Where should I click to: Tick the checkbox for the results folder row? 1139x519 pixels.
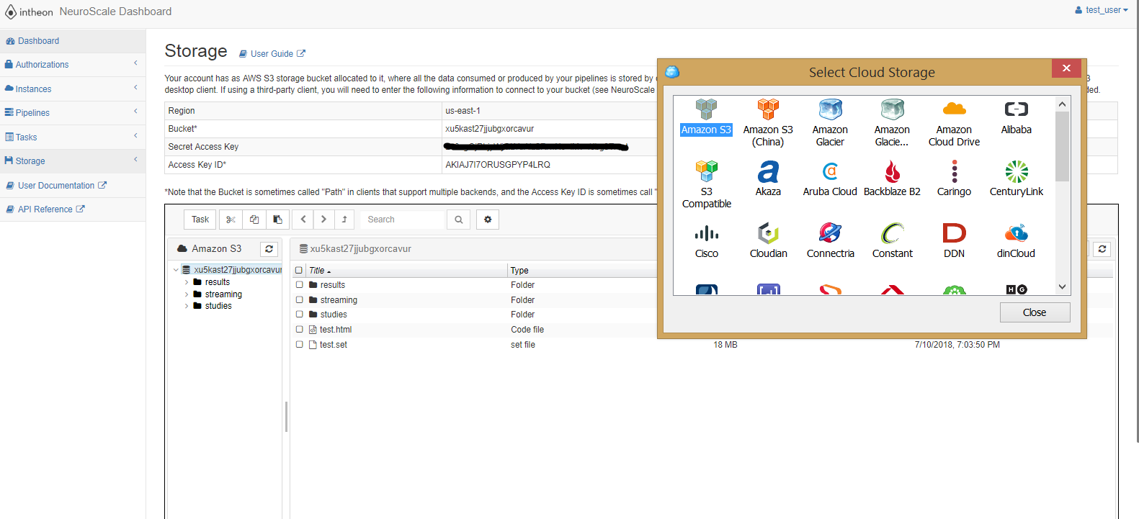coord(300,285)
